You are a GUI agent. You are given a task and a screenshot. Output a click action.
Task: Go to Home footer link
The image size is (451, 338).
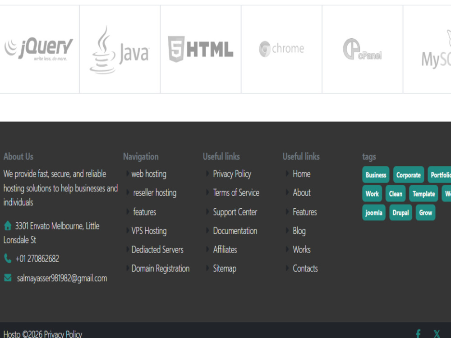click(x=301, y=174)
